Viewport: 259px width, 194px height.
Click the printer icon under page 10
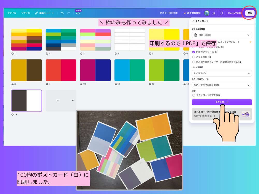coord(81,84)
